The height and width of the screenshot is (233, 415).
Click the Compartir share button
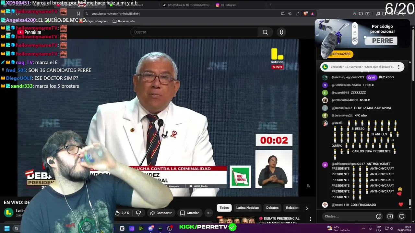[160, 213]
